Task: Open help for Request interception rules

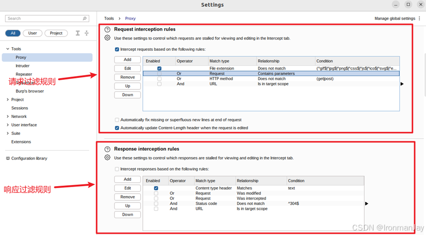Action: pyautogui.click(x=107, y=30)
